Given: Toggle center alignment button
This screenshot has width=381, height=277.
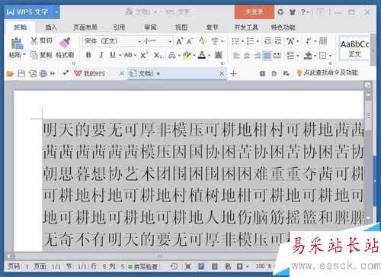Looking at the screenshot, I should point(247,55).
